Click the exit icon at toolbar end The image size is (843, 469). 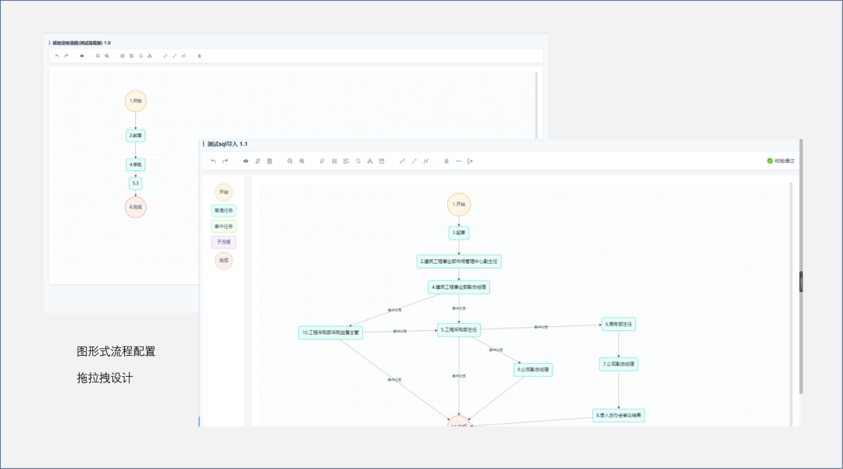(x=470, y=162)
